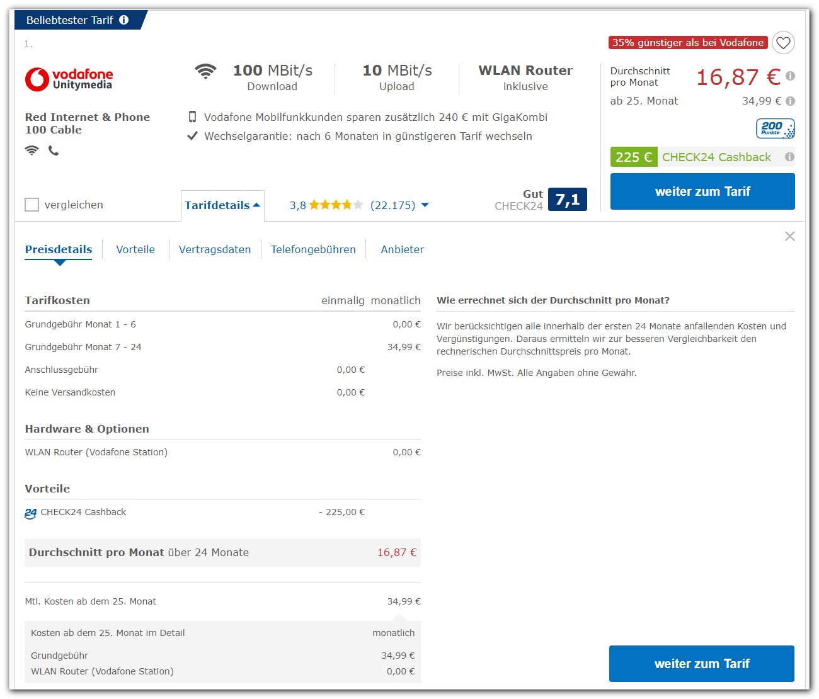Expand the rating dropdown arrow beside (22.175)

(x=425, y=205)
